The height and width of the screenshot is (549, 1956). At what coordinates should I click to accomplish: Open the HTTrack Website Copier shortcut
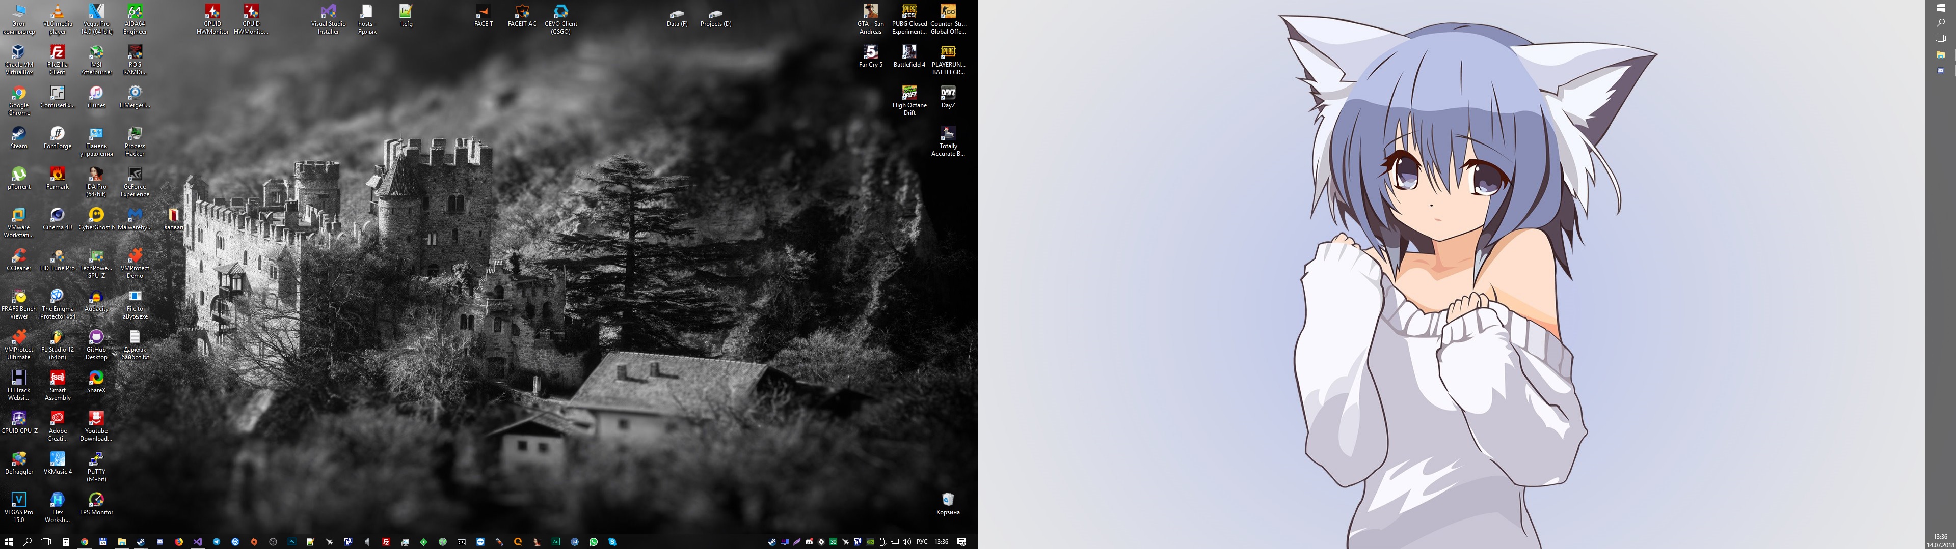[19, 386]
